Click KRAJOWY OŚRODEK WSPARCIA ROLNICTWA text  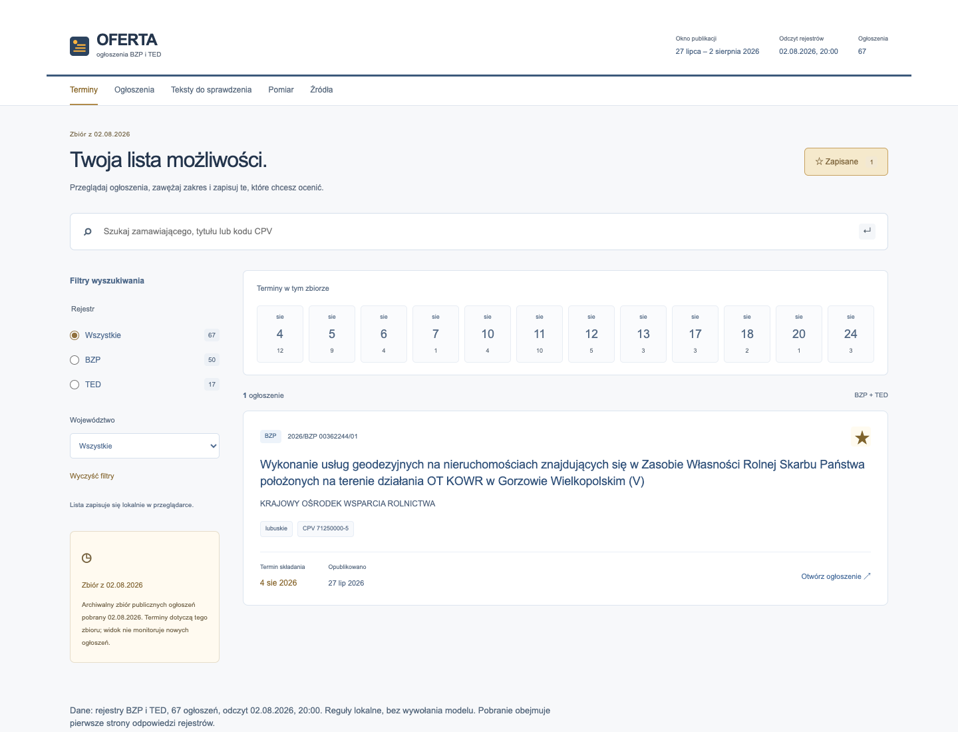tap(347, 504)
